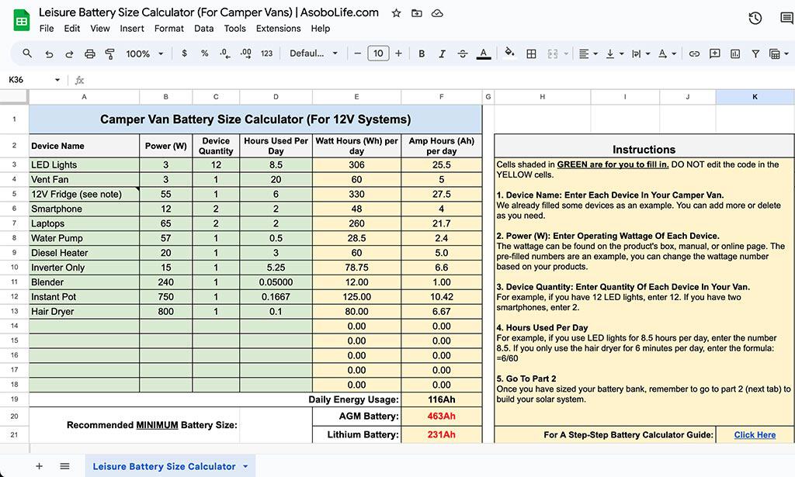The width and height of the screenshot is (795, 477).
Task: Follow the Click Here guide link
Action: (x=755, y=434)
